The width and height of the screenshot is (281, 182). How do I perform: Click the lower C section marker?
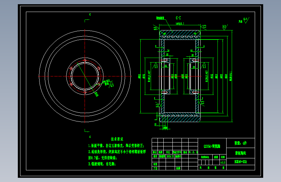(x=90, y=137)
